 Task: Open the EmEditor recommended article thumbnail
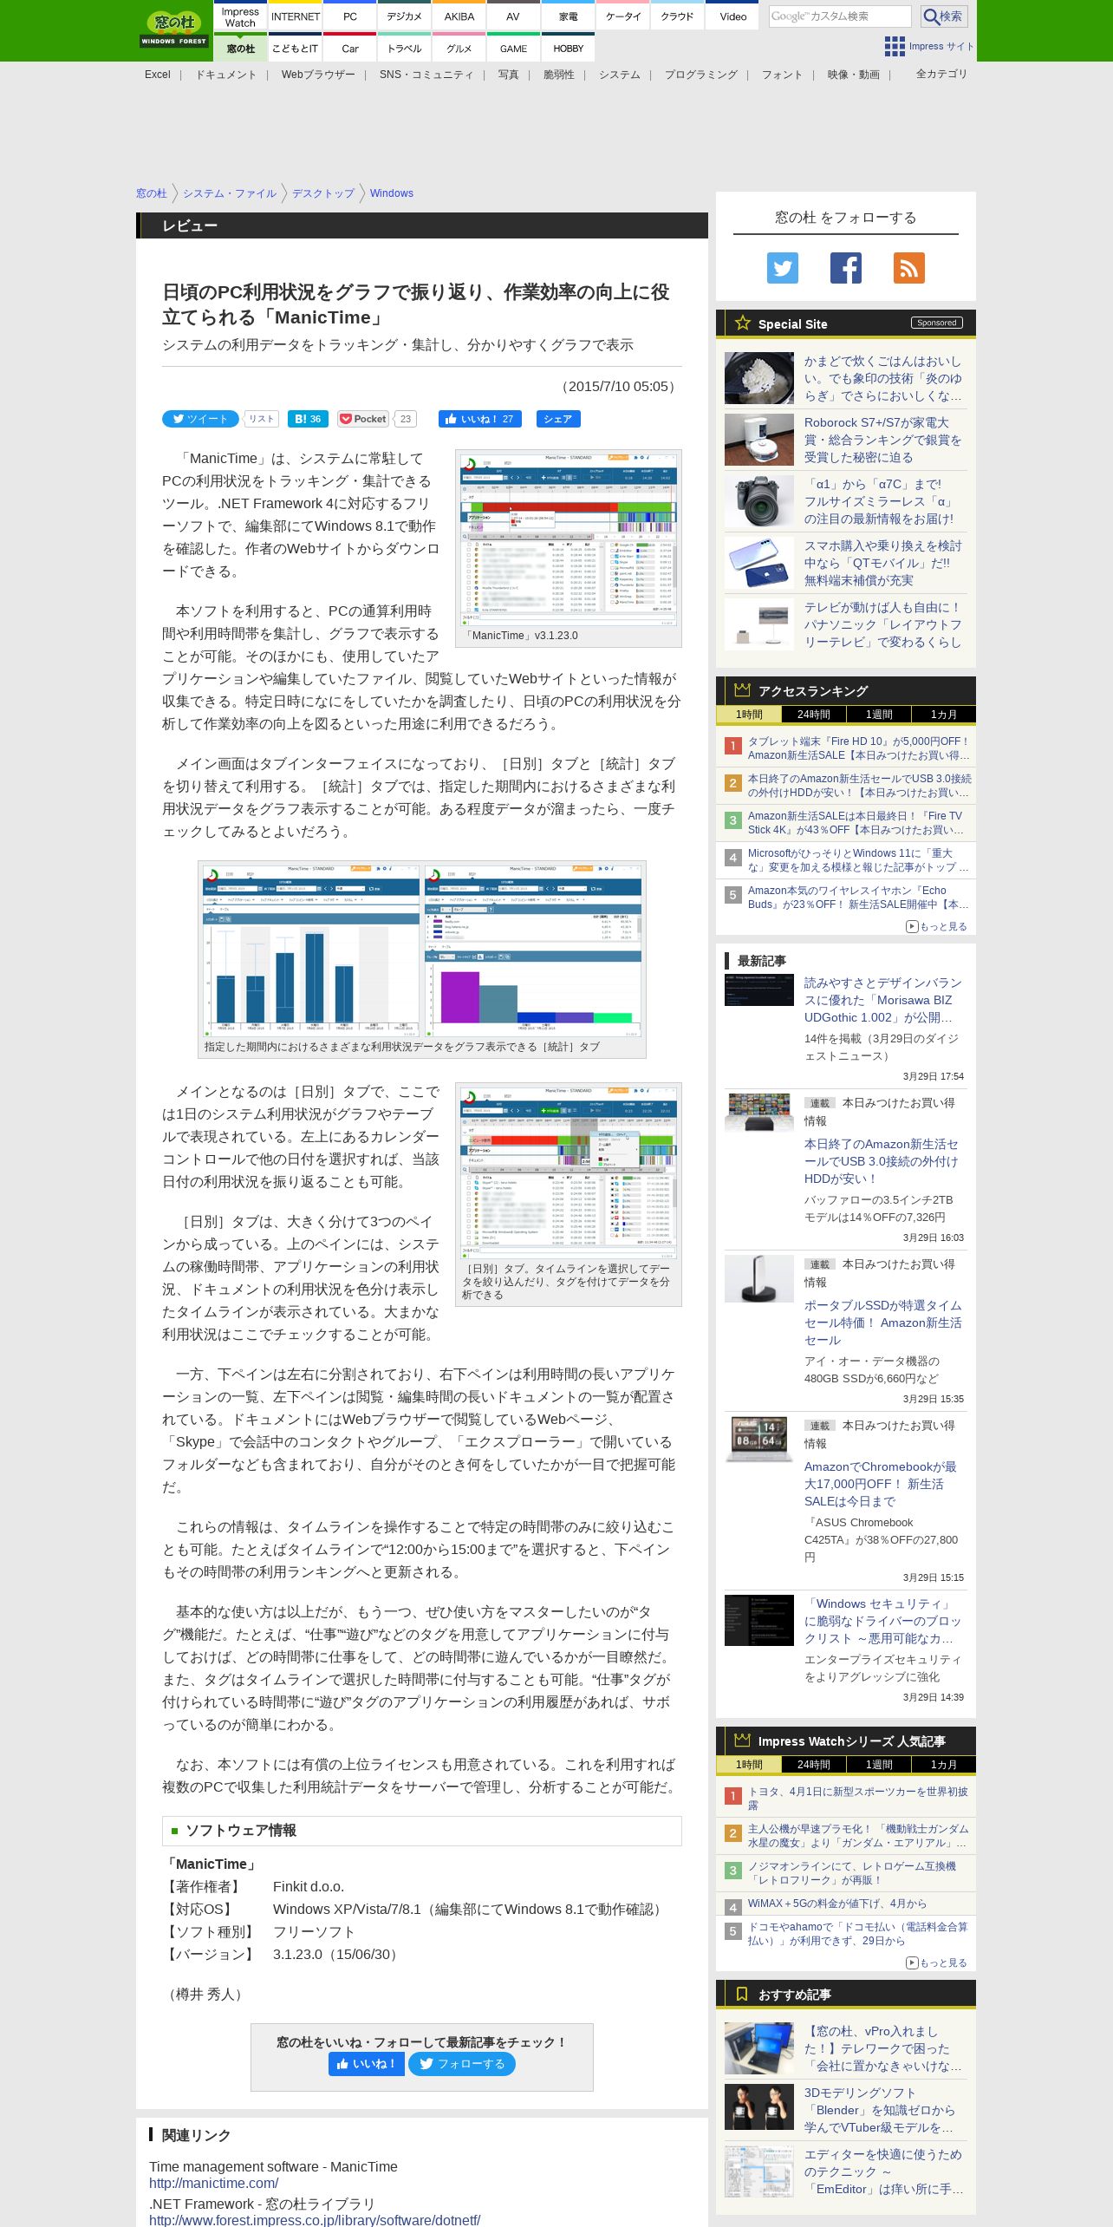[x=759, y=2171]
